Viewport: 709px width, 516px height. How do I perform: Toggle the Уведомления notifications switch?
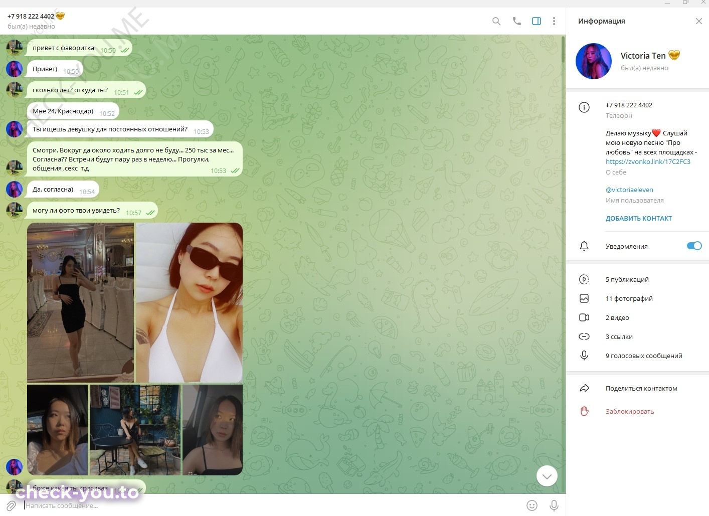694,246
